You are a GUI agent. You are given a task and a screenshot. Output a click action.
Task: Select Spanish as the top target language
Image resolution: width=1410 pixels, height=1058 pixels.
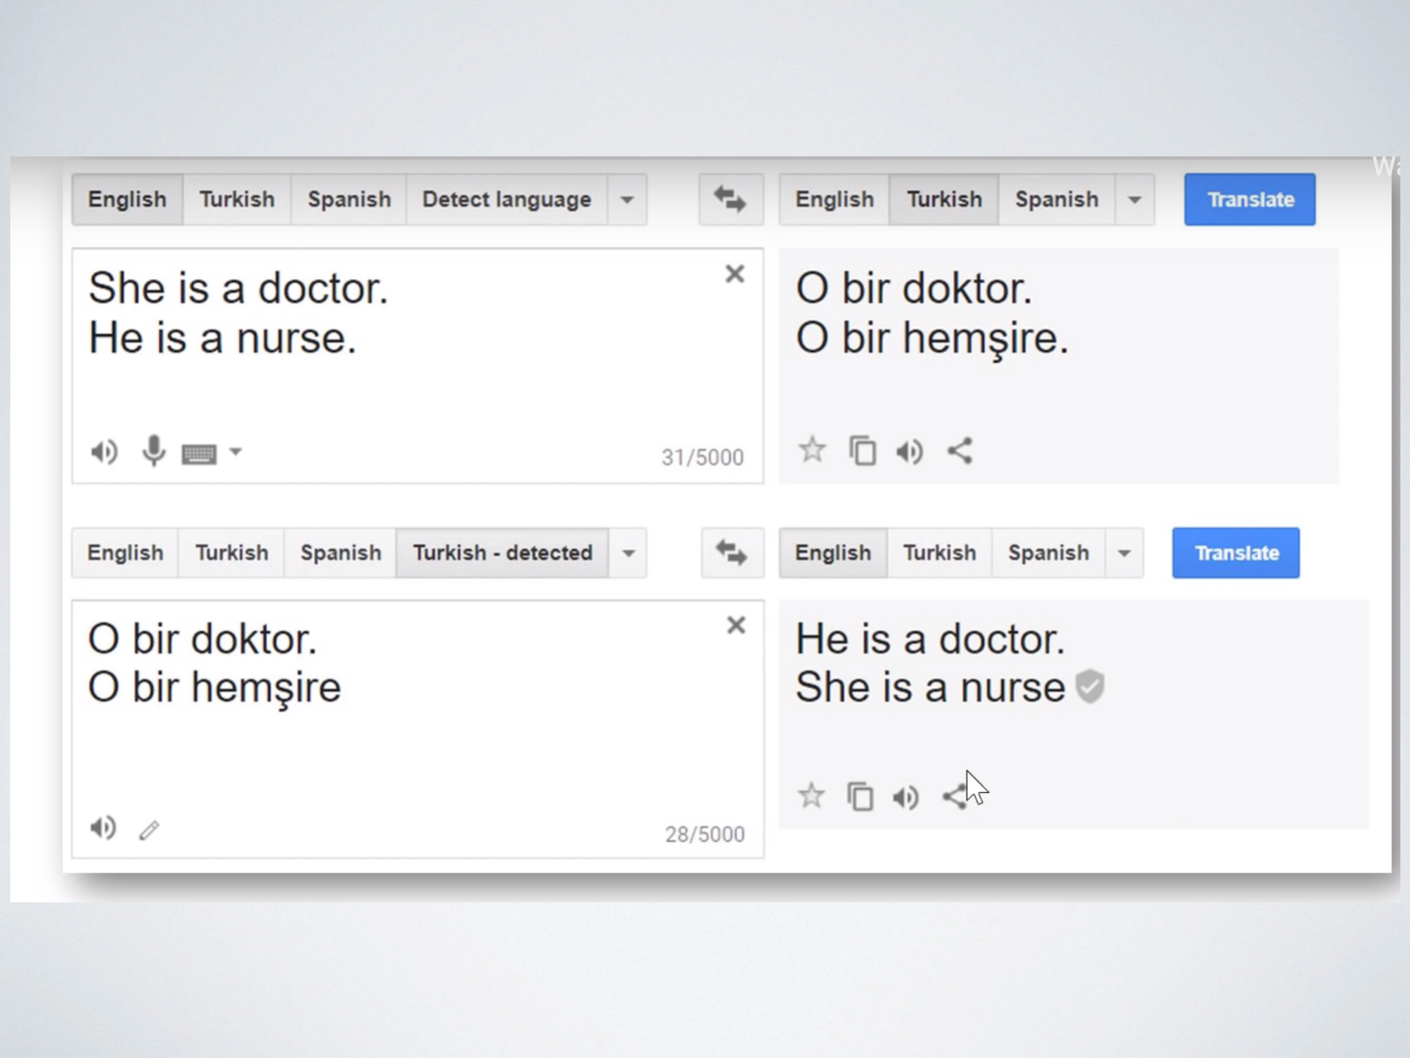point(1056,200)
